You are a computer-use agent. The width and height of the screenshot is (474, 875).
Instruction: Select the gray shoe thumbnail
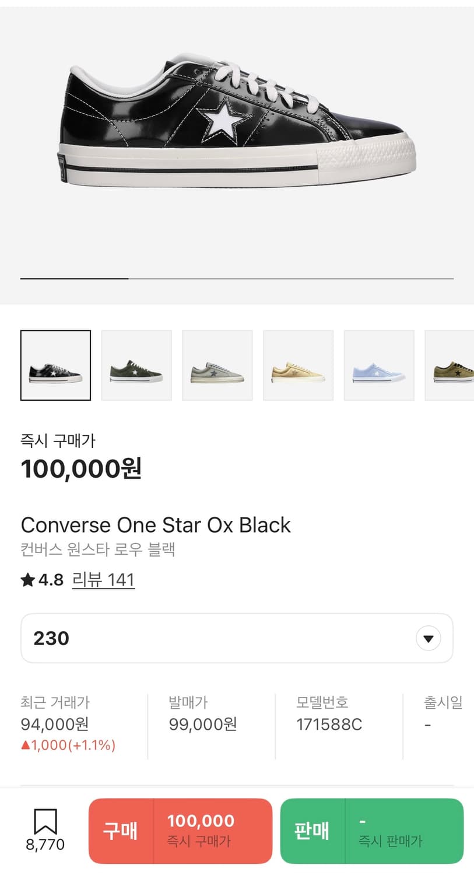tap(217, 365)
